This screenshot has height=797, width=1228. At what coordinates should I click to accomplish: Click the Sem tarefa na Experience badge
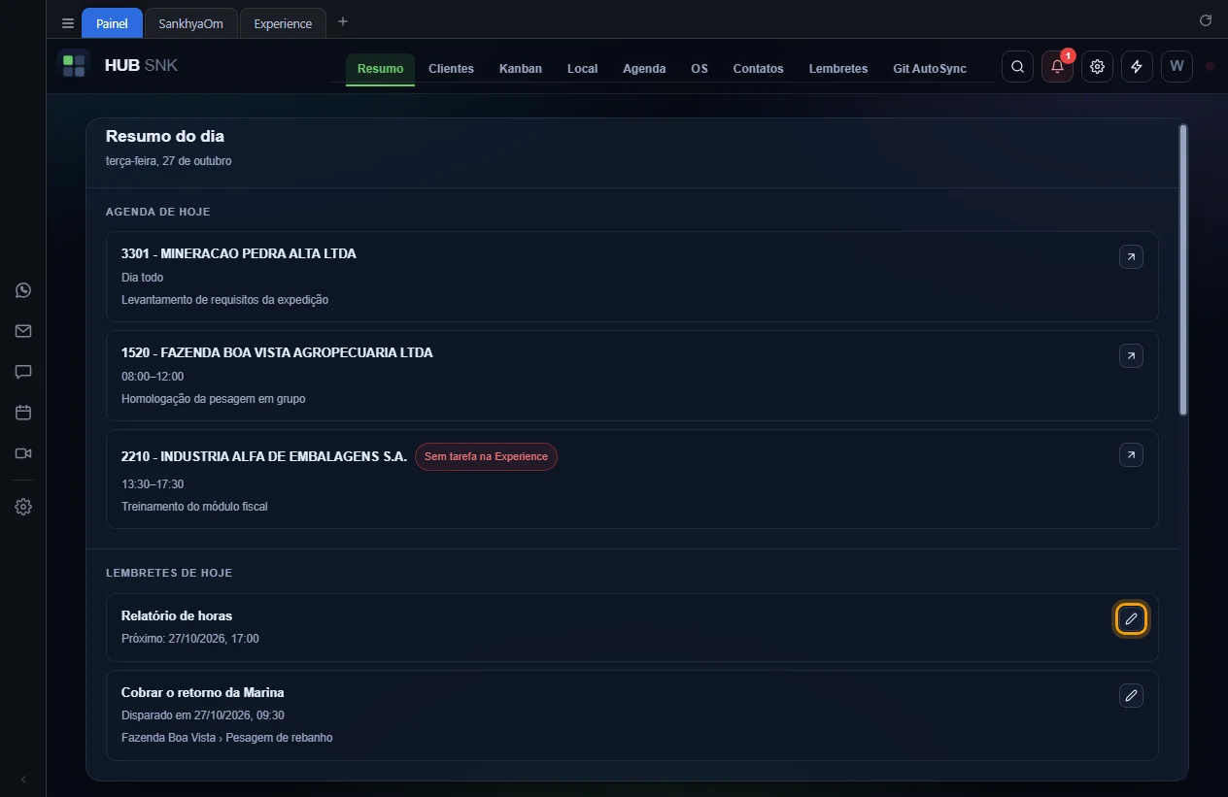[486, 456]
